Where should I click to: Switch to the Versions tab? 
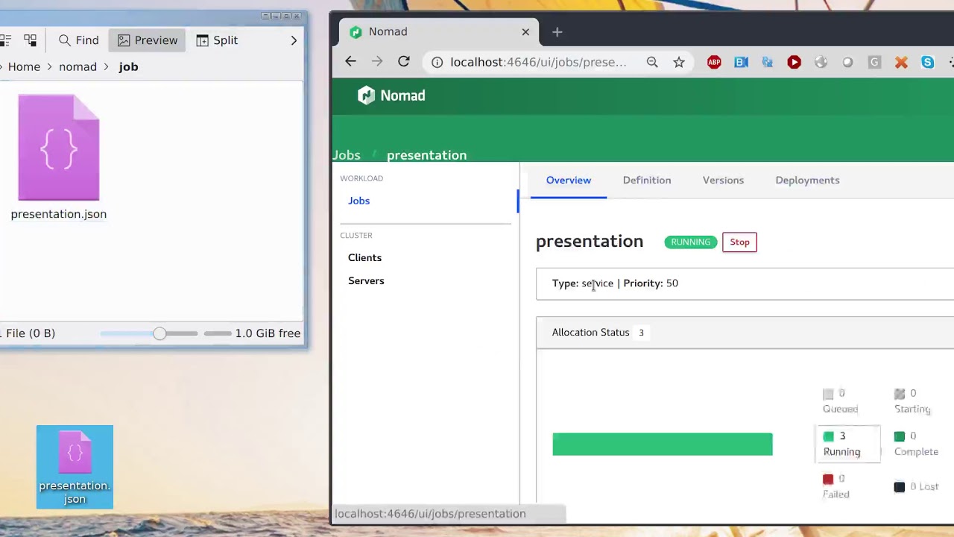[x=723, y=180]
